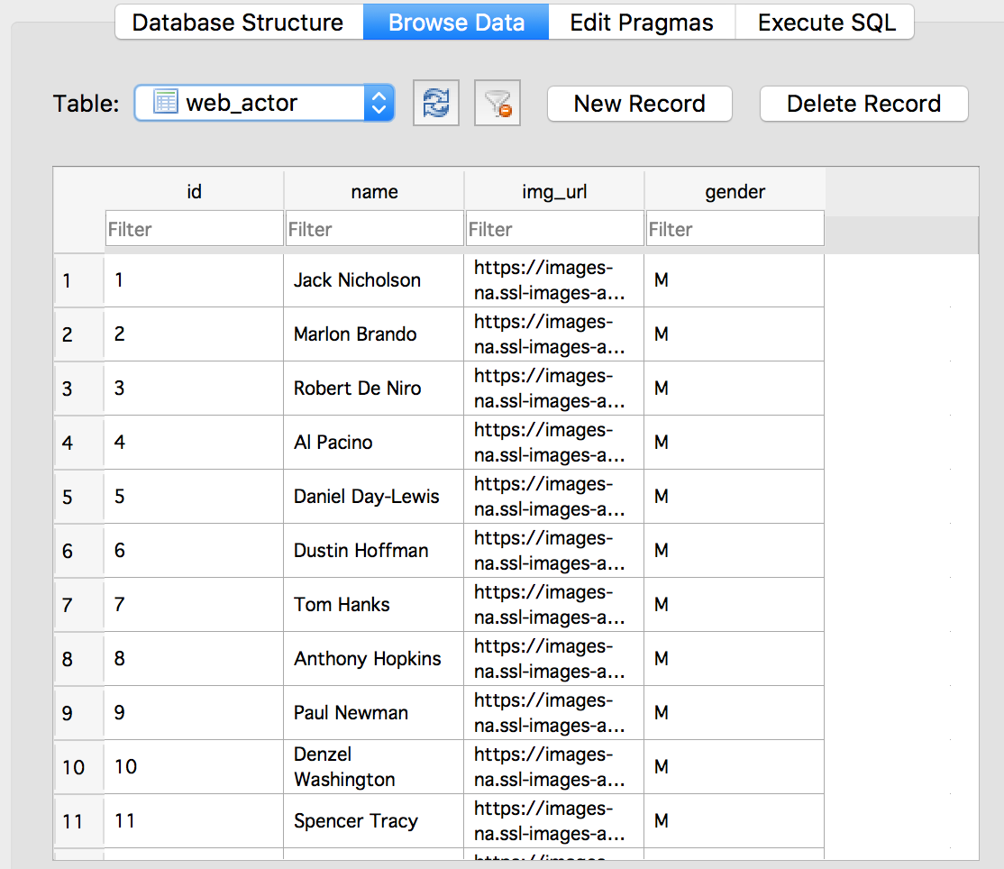1004x869 pixels.
Task: Sort by the name column header
Action: pos(374,191)
